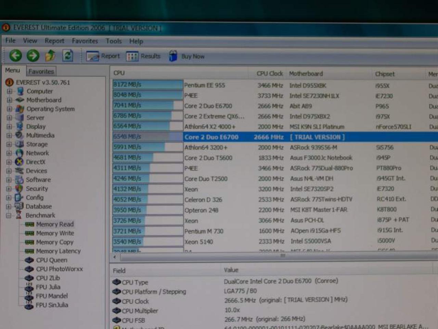Click the Athlon64 X2 4000+ result row
Screen dimensions: 438x329
click(275, 126)
